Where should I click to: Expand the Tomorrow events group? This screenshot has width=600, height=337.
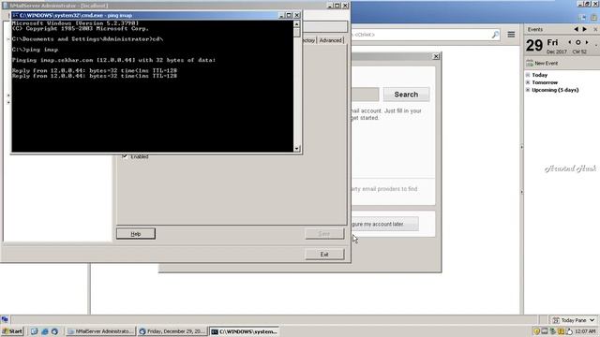pyautogui.click(x=528, y=82)
